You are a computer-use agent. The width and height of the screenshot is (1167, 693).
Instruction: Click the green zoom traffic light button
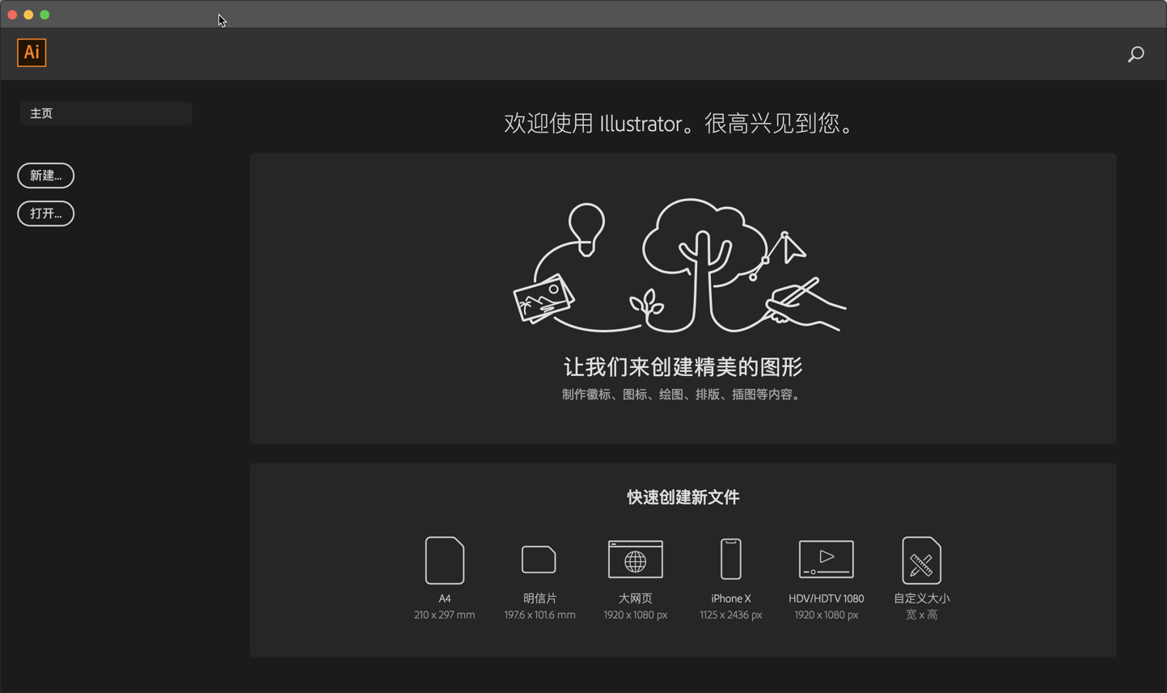coord(44,14)
